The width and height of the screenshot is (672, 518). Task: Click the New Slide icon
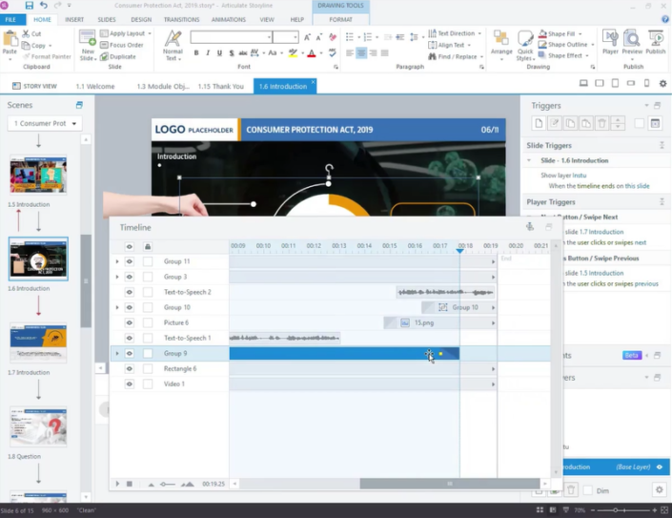click(x=88, y=43)
